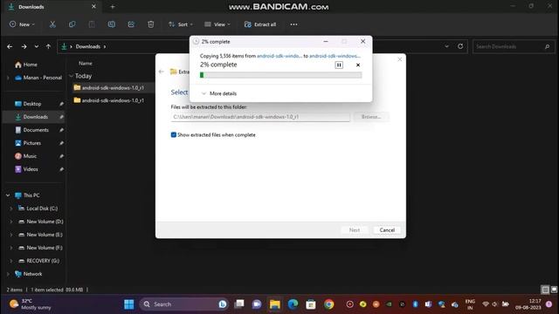Open Task View on the taskbar
The image size is (559, 314).
click(239, 304)
